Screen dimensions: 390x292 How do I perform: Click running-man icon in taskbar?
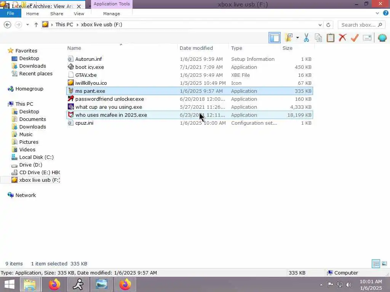[x=78, y=284]
